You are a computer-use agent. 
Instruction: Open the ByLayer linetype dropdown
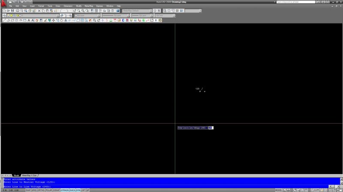click(x=128, y=15)
